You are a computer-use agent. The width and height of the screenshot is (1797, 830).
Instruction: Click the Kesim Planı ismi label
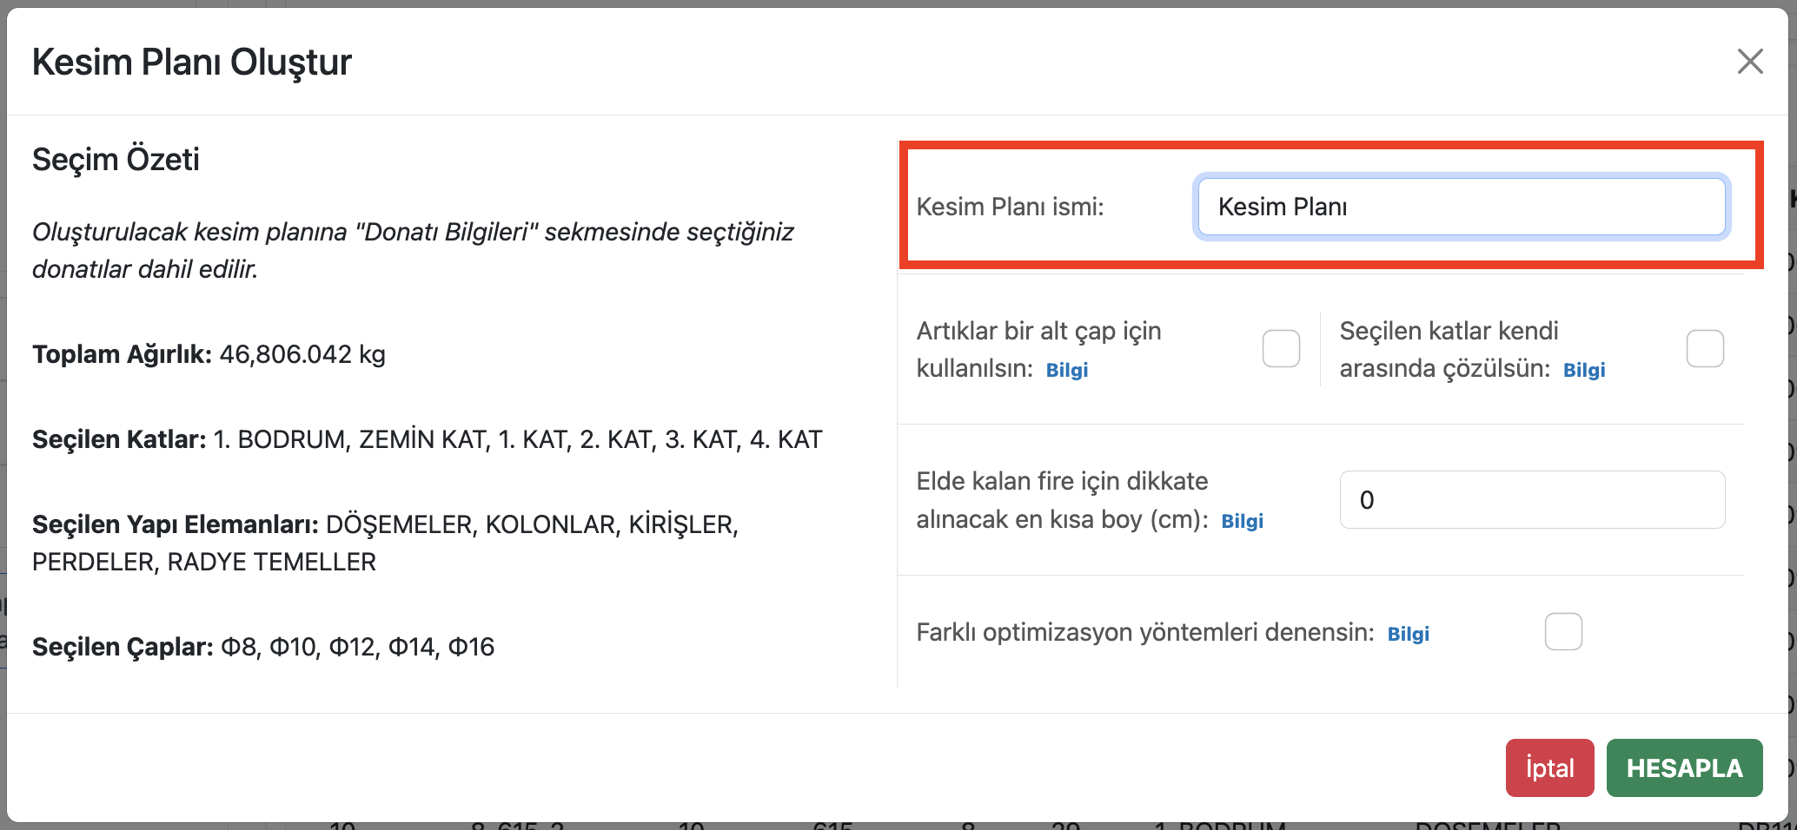(x=1010, y=207)
